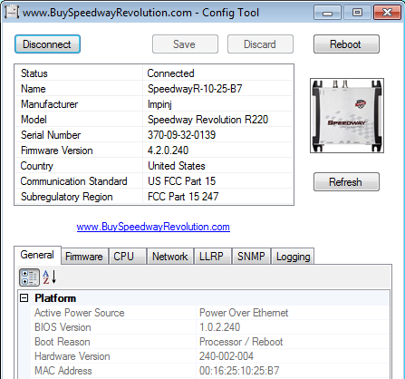This screenshot has height=379, width=405.
Task: Click firmware version 4.2.0.240
Action: pos(168,151)
